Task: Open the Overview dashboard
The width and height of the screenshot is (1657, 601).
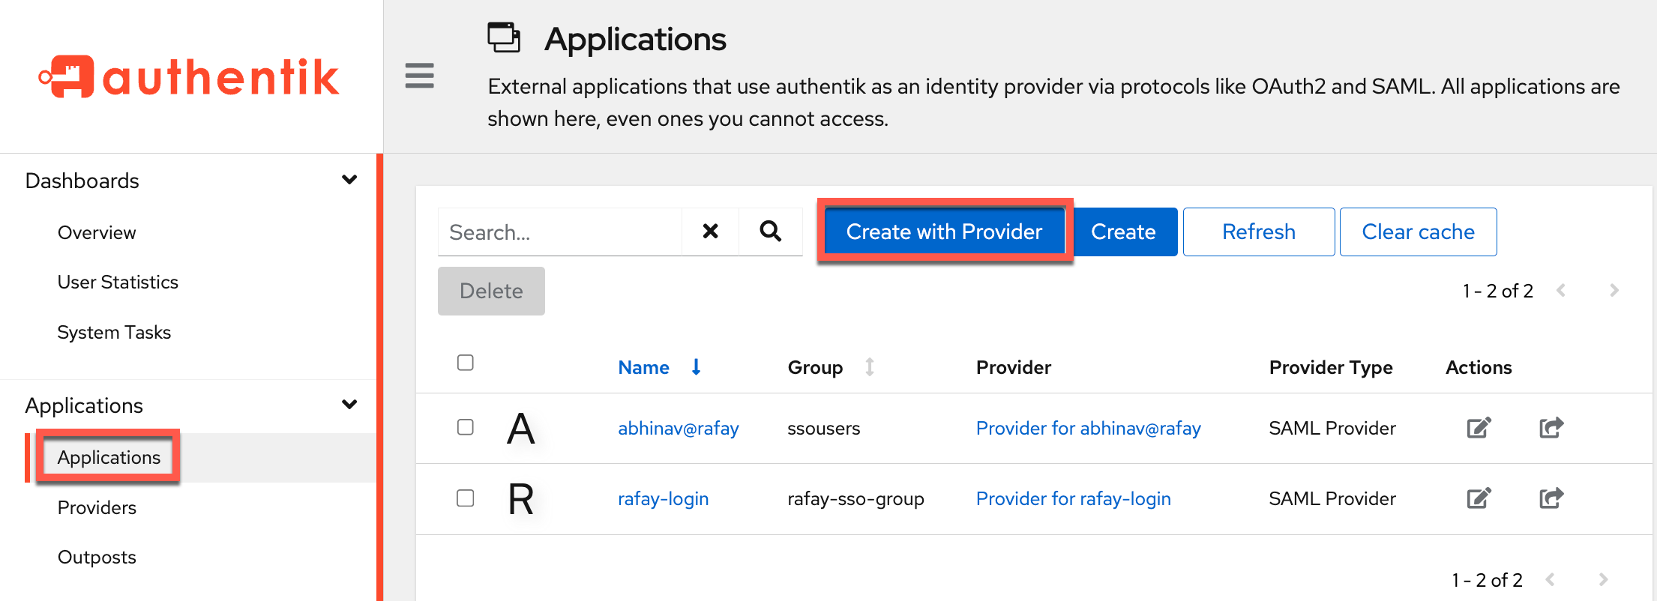Action: click(97, 232)
